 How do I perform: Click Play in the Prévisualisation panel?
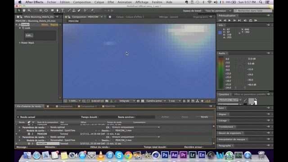tap(229, 20)
